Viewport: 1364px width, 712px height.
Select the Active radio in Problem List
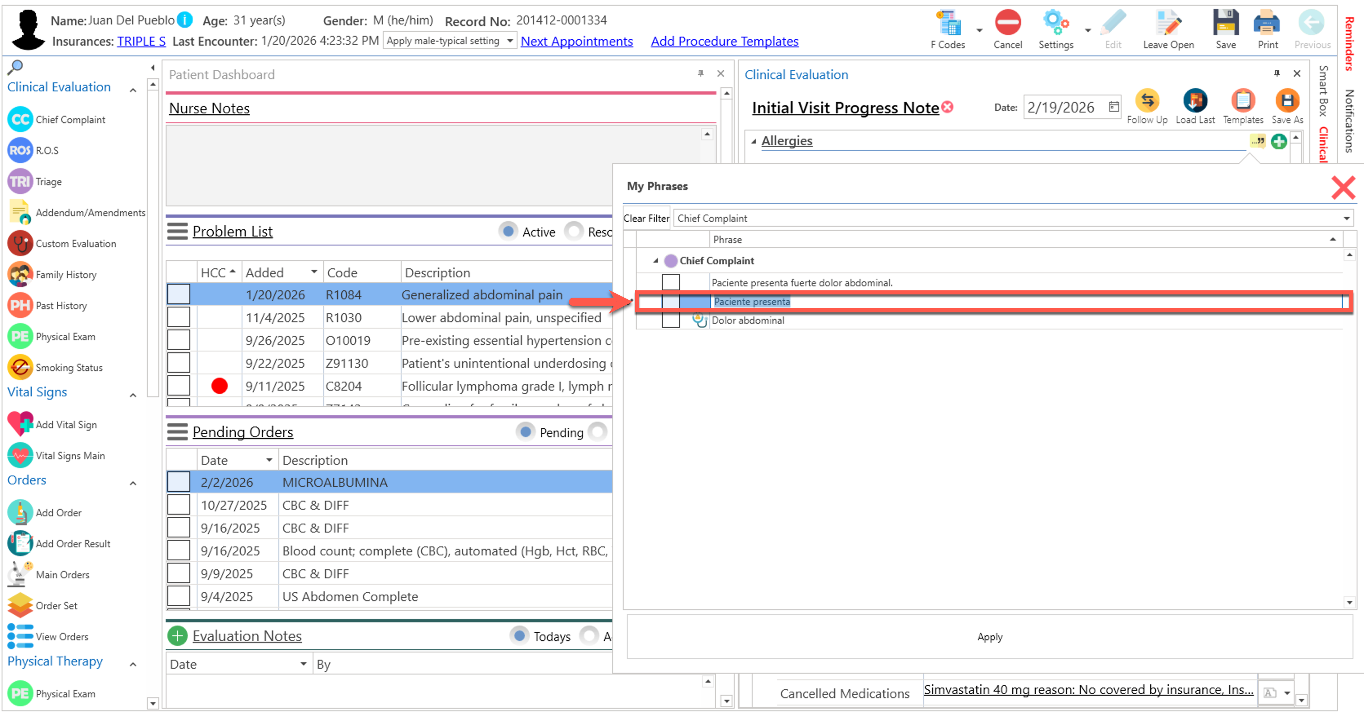coord(508,232)
